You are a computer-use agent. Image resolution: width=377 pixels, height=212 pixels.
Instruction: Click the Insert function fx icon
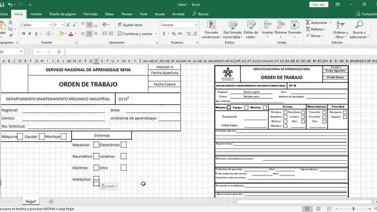[x=59, y=52]
